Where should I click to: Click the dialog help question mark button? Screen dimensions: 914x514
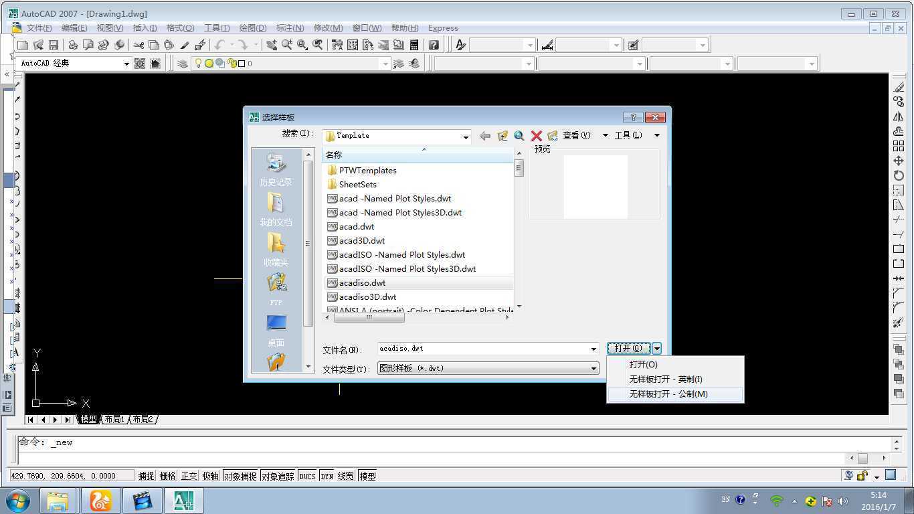point(632,117)
